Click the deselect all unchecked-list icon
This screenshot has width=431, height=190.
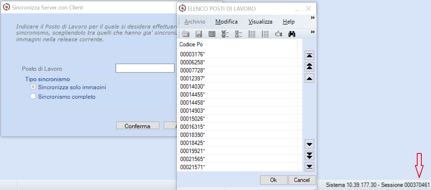coord(239,34)
